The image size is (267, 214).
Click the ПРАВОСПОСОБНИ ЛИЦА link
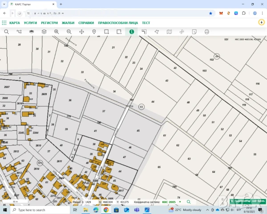(x=118, y=23)
